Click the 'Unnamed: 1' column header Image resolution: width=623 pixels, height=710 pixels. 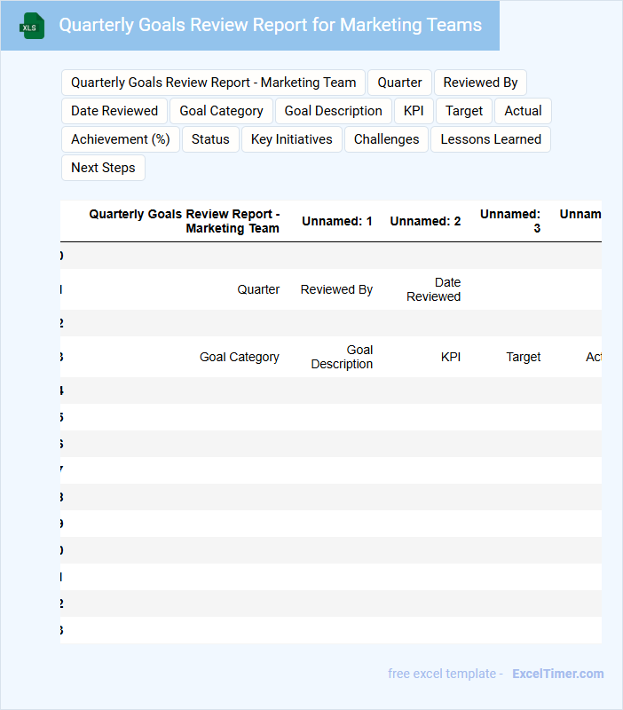click(x=336, y=221)
